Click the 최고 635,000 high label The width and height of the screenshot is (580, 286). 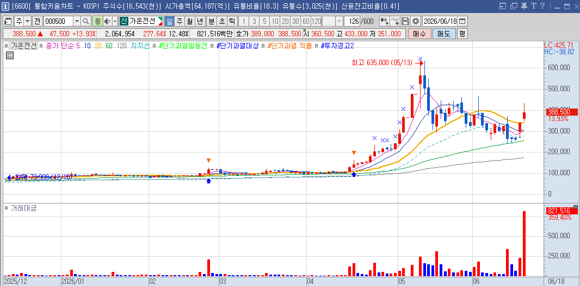click(382, 63)
